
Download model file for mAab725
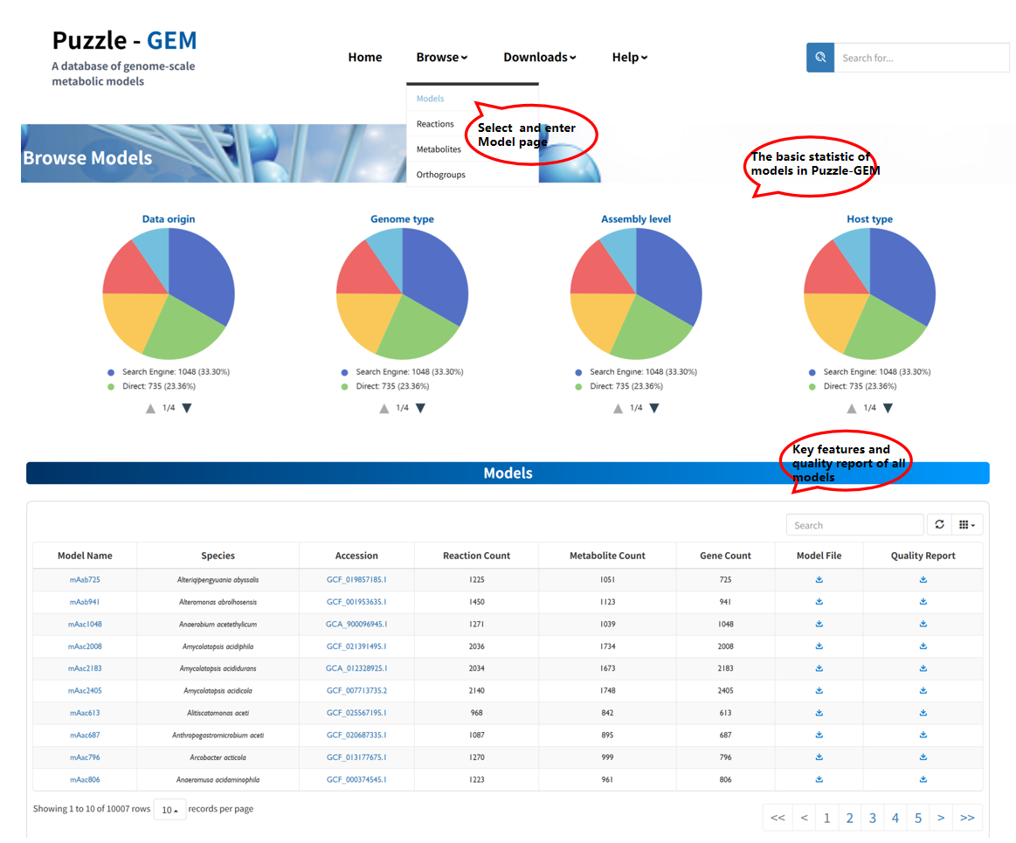pyautogui.click(x=819, y=579)
